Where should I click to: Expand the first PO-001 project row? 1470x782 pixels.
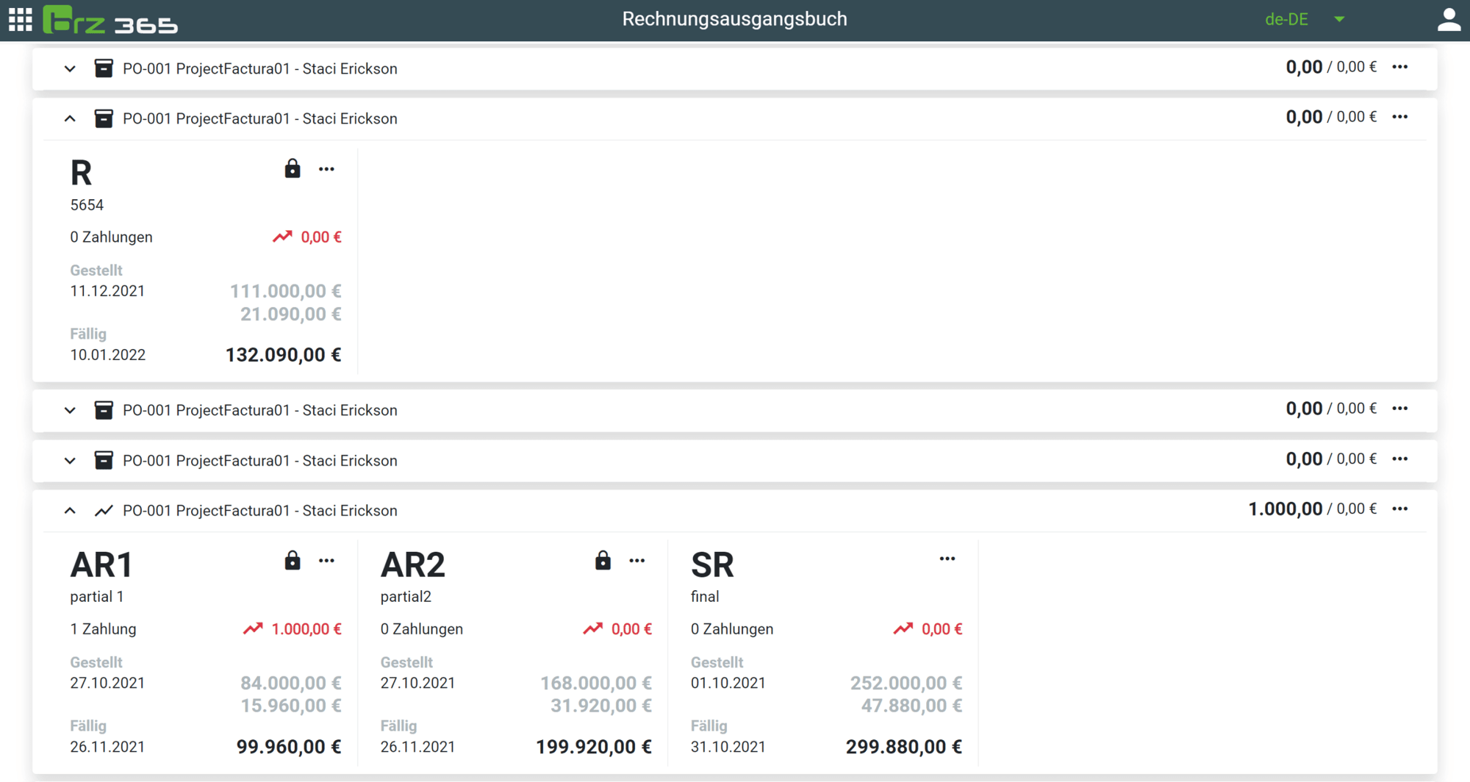point(70,69)
